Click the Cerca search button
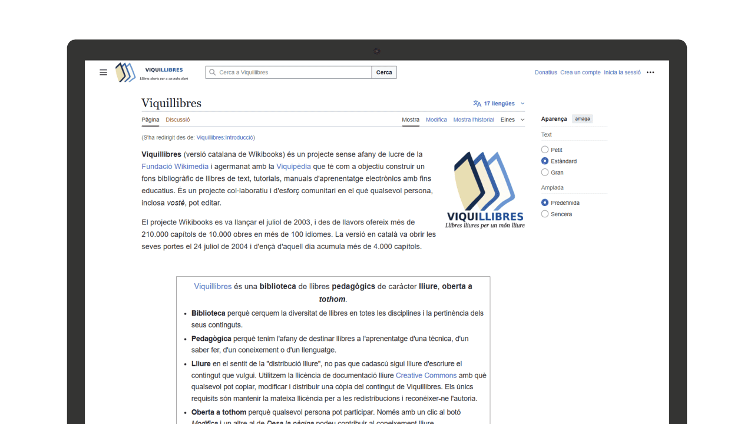Image resolution: width=754 pixels, height=424 pixels. point(384,72)
